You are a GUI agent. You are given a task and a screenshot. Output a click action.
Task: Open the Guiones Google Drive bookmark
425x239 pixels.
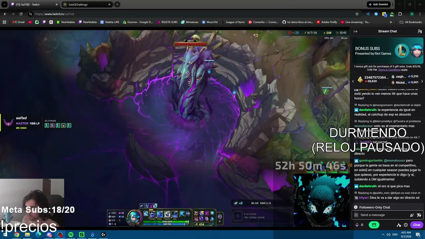(138, 22)
